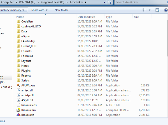
Task: Click the refresh button beside address bar
Action: (110, 2)
